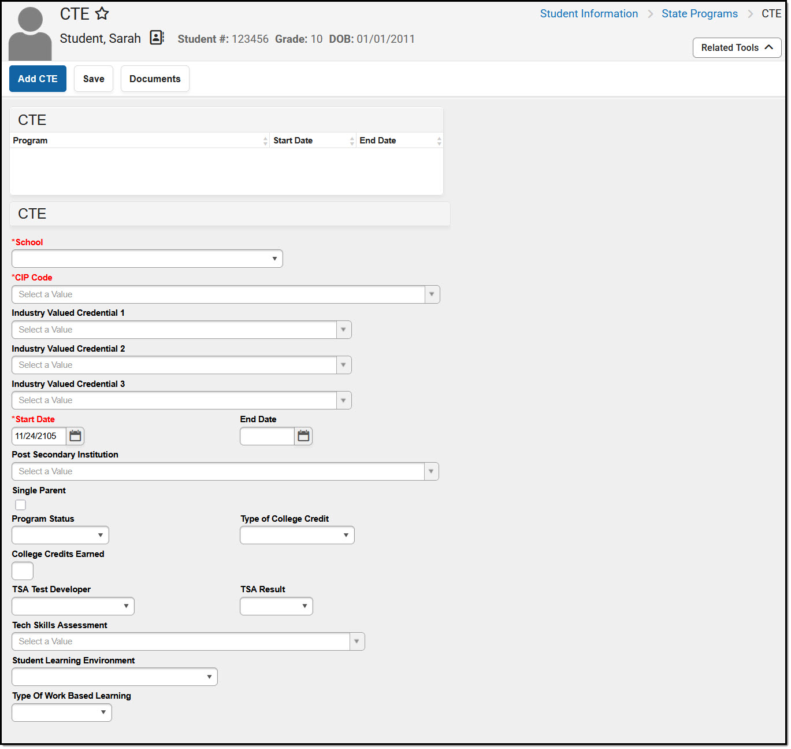Click the College Credits Earned field
Image resolution: width=791 pixels, height=749 pixels.
pos(22,571)
